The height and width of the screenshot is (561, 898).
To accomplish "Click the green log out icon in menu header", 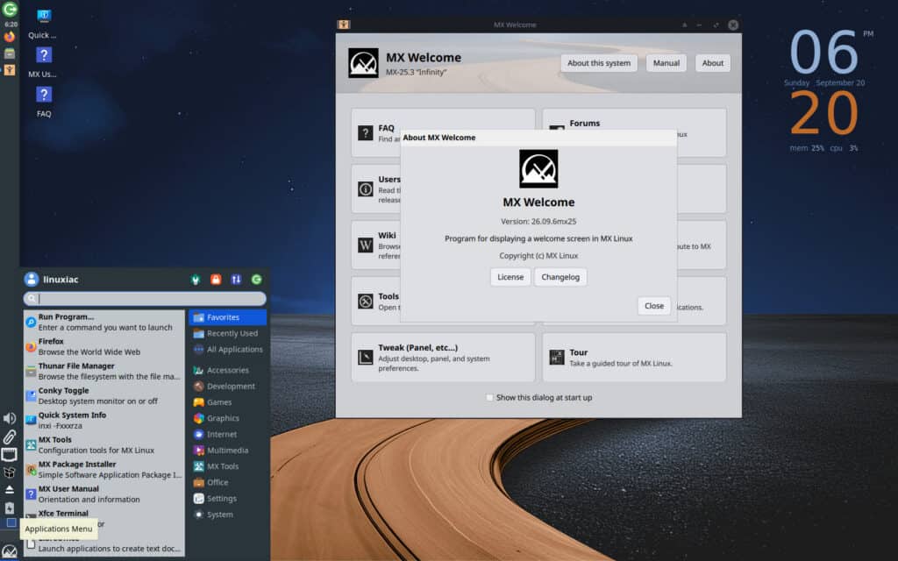I will click(257, 280).
